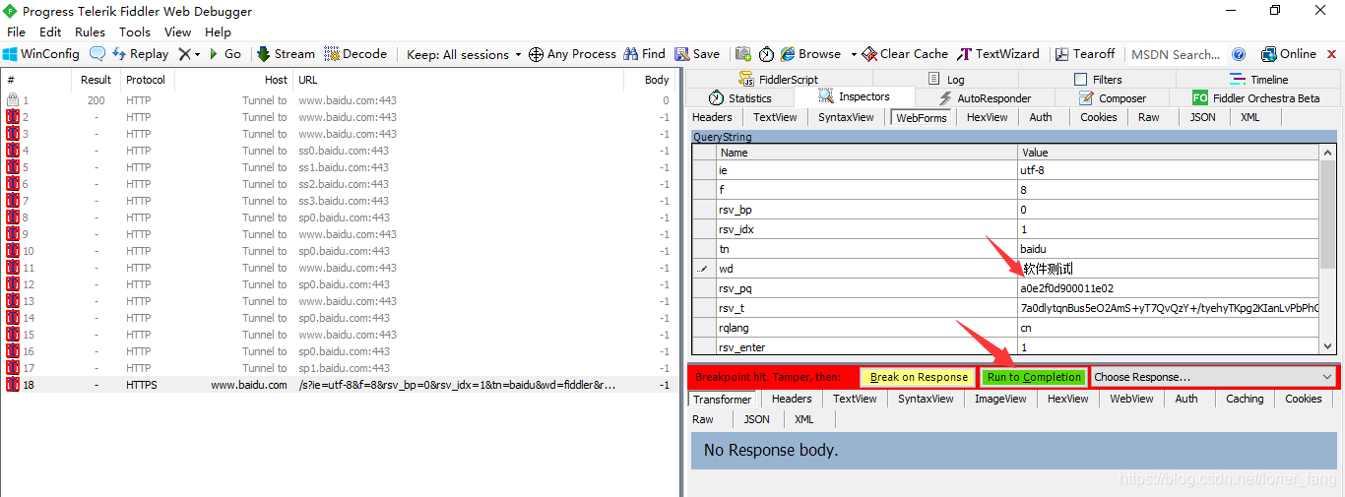Close the toolbar with red X
The image size is (1345, 497).
(x=1331, y=54)
